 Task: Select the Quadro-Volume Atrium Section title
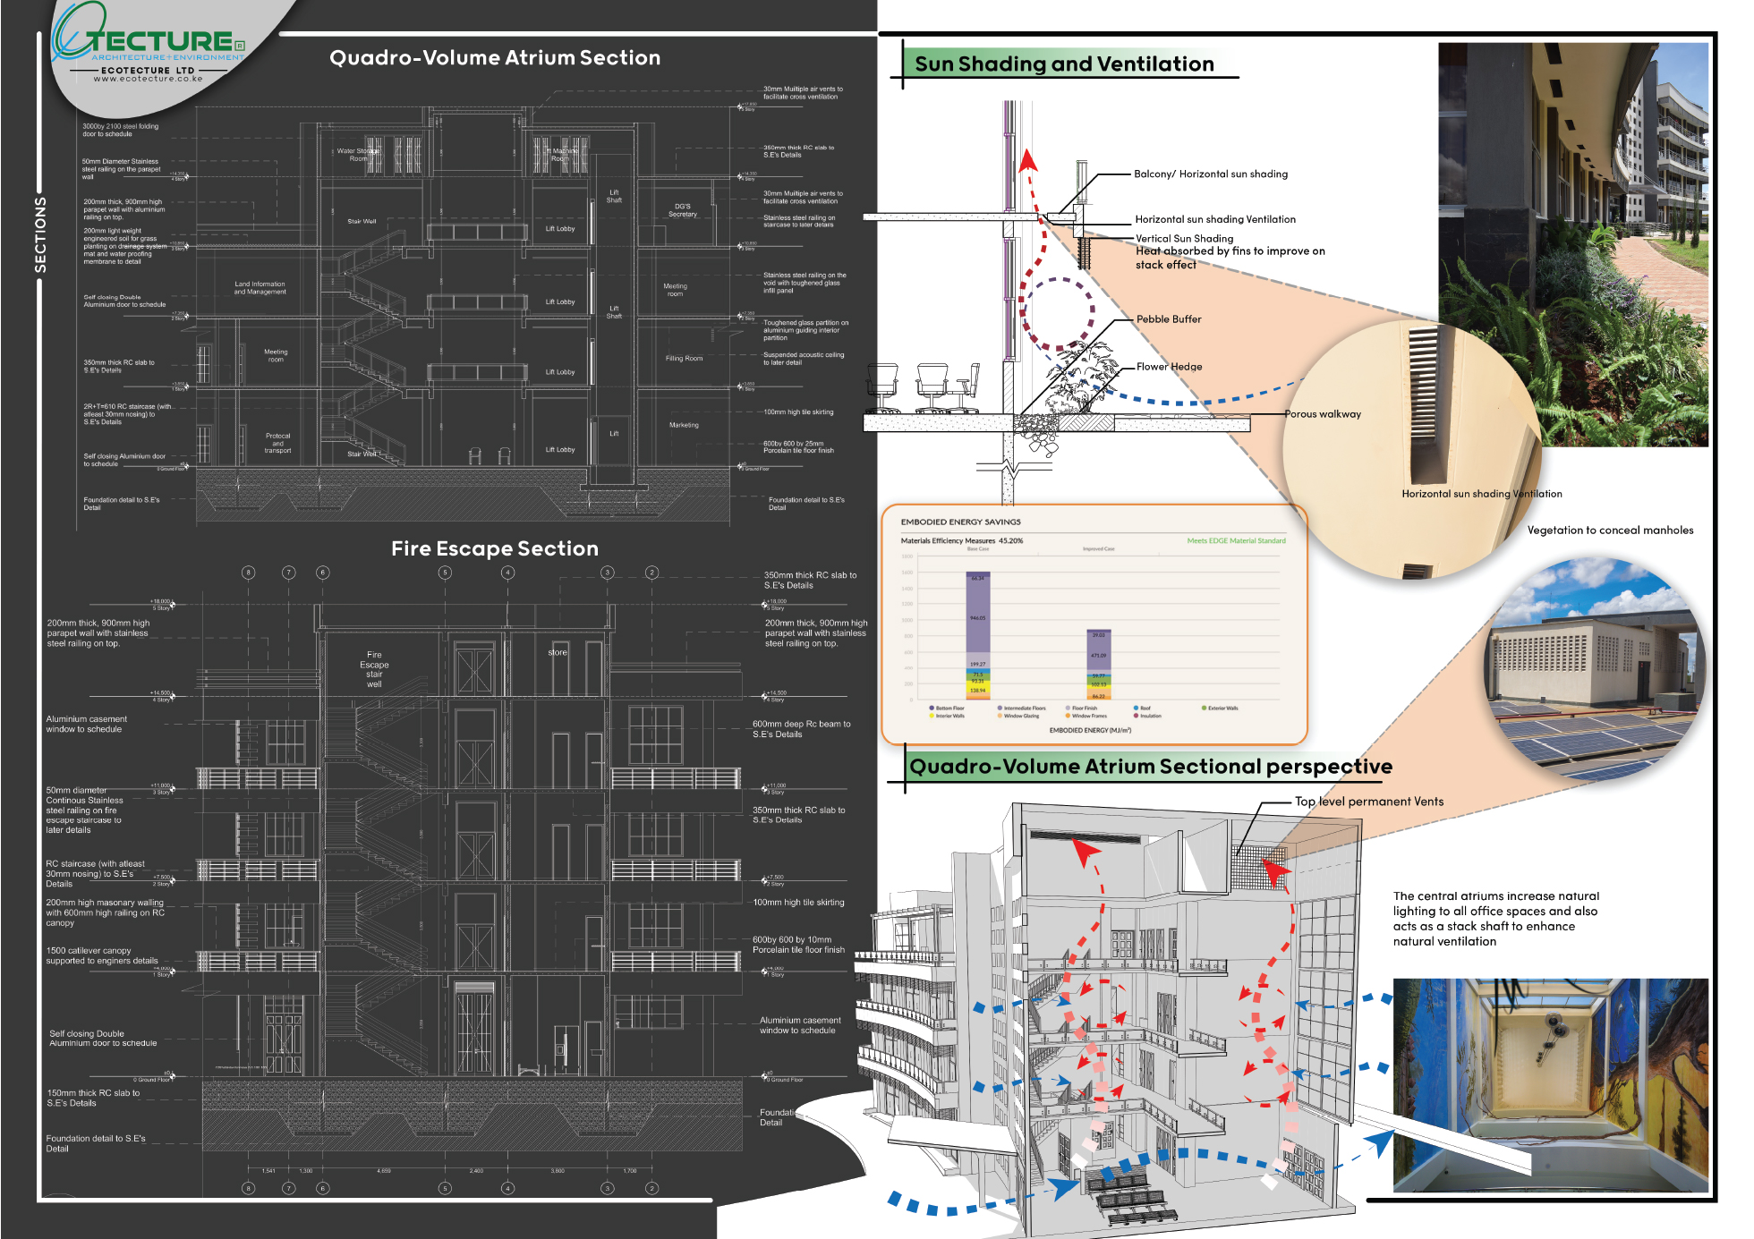(495, 58)
